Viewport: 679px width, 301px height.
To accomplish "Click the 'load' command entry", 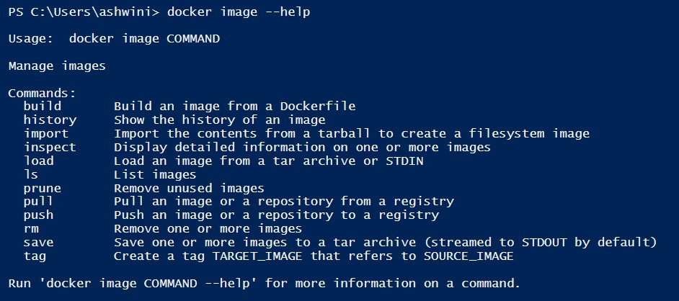I will pyautogui.click(x=38, y=161).
